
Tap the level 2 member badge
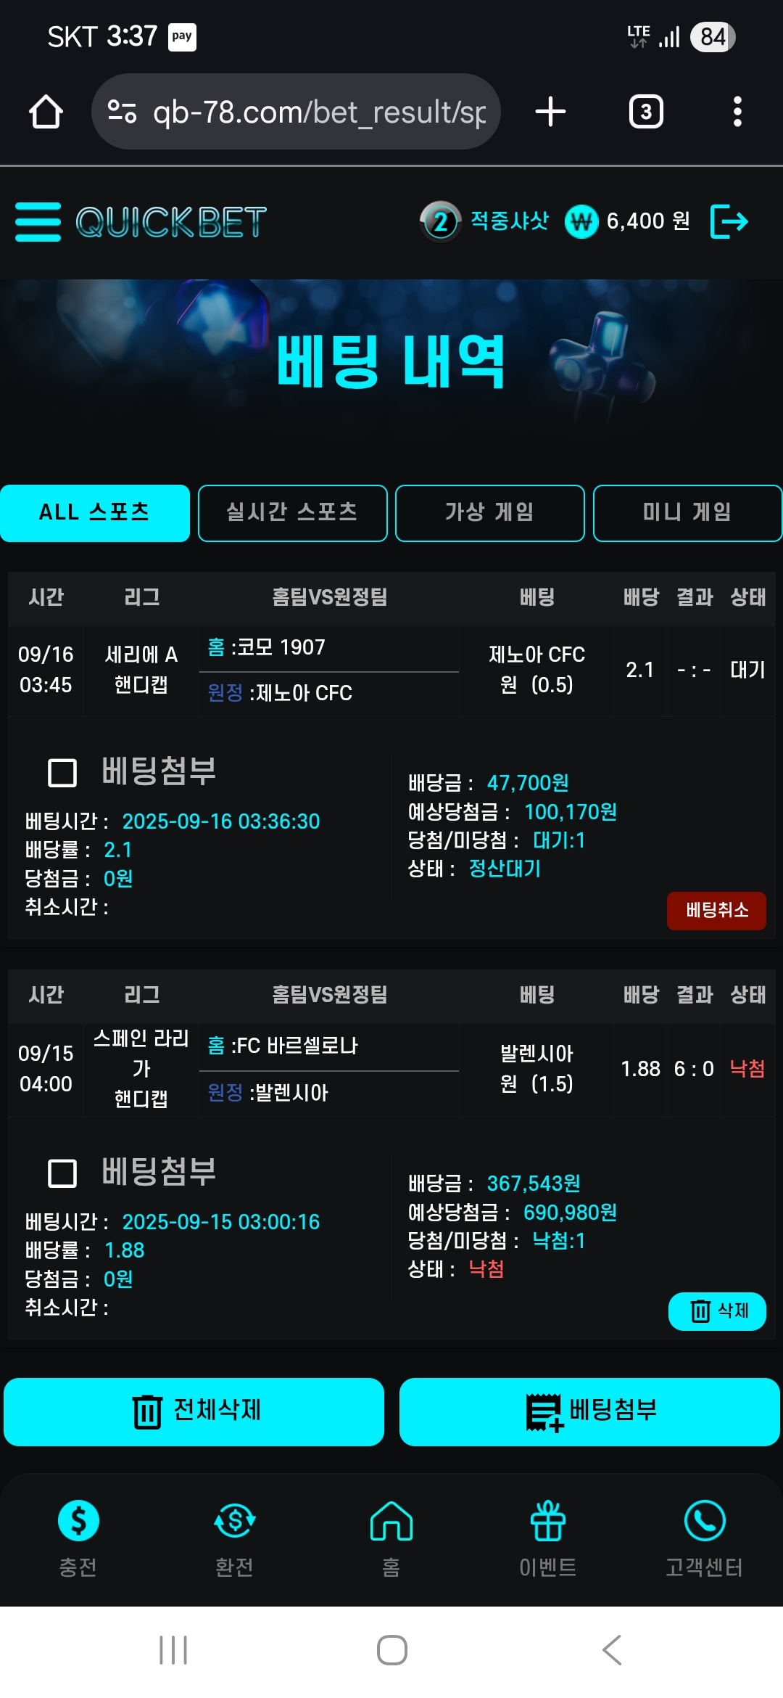[x=440, y=221]
